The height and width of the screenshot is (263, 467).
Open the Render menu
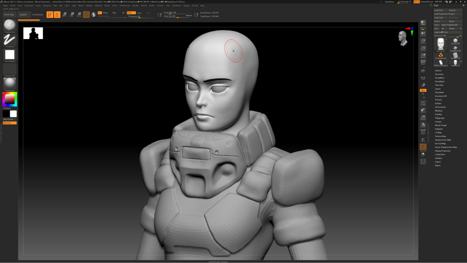pyautogui.click(x=135, y=5)
